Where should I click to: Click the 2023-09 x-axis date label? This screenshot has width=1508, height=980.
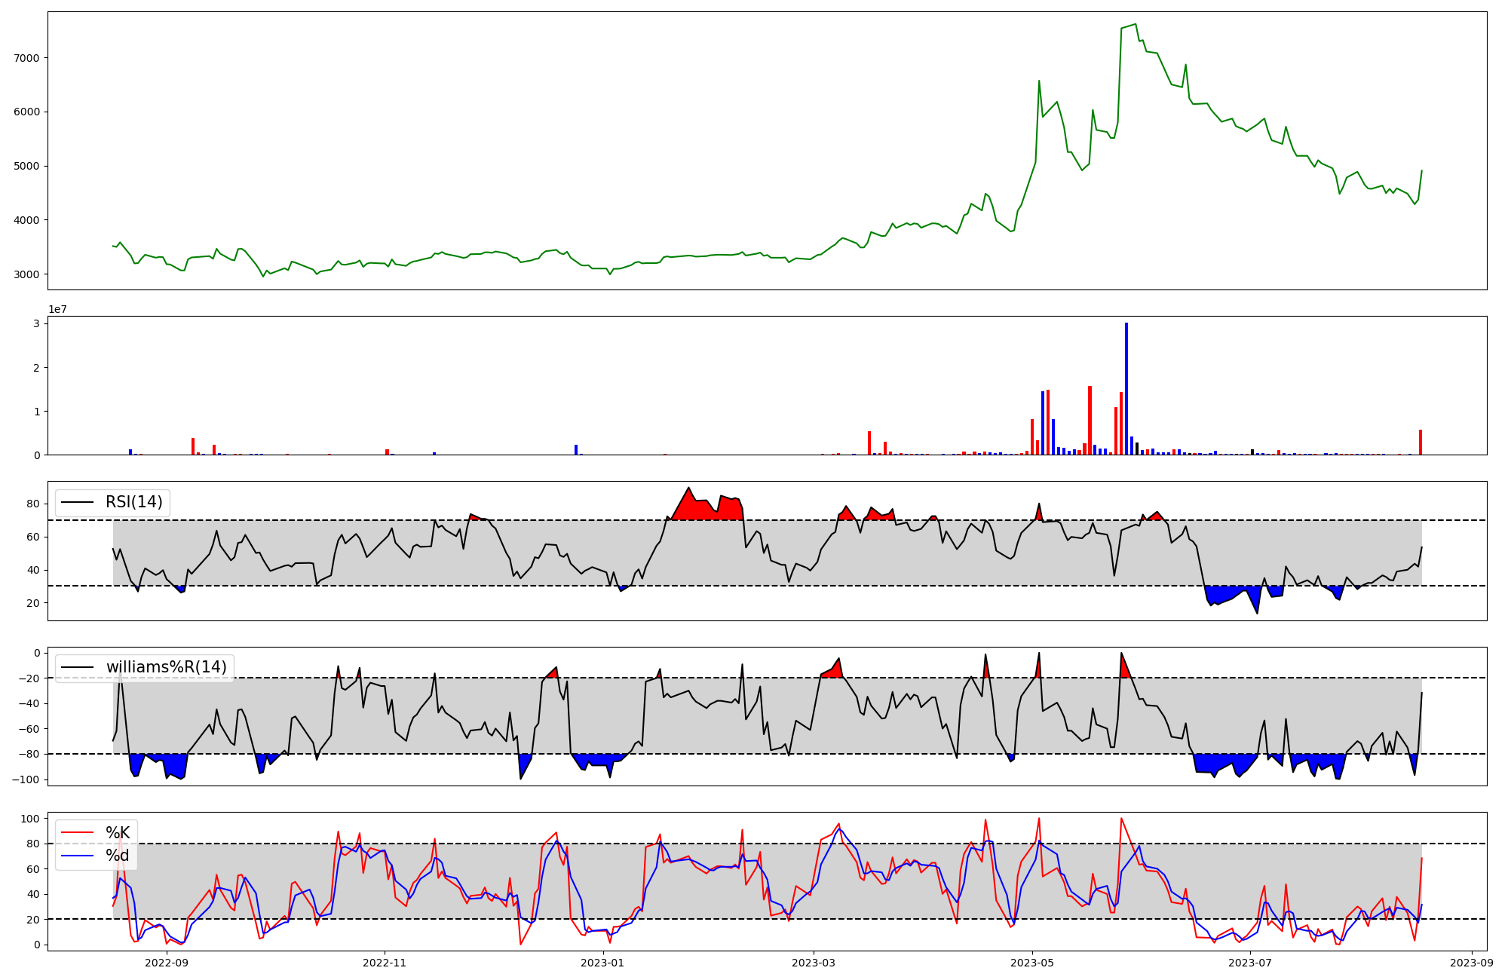[x=1473, y=962]
